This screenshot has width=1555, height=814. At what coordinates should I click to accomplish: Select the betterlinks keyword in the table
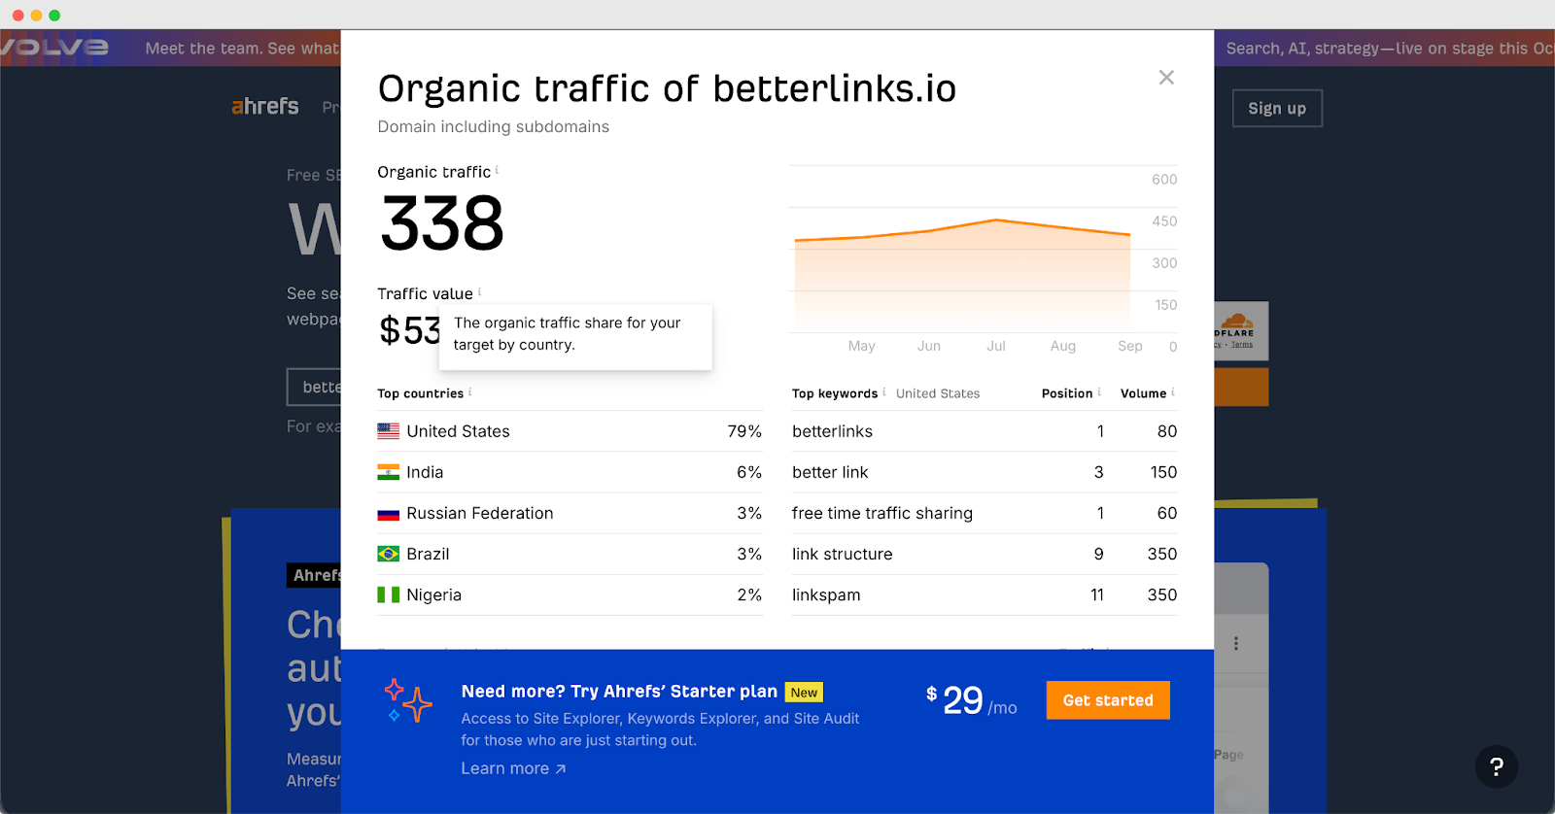click(x=832, y=431)
